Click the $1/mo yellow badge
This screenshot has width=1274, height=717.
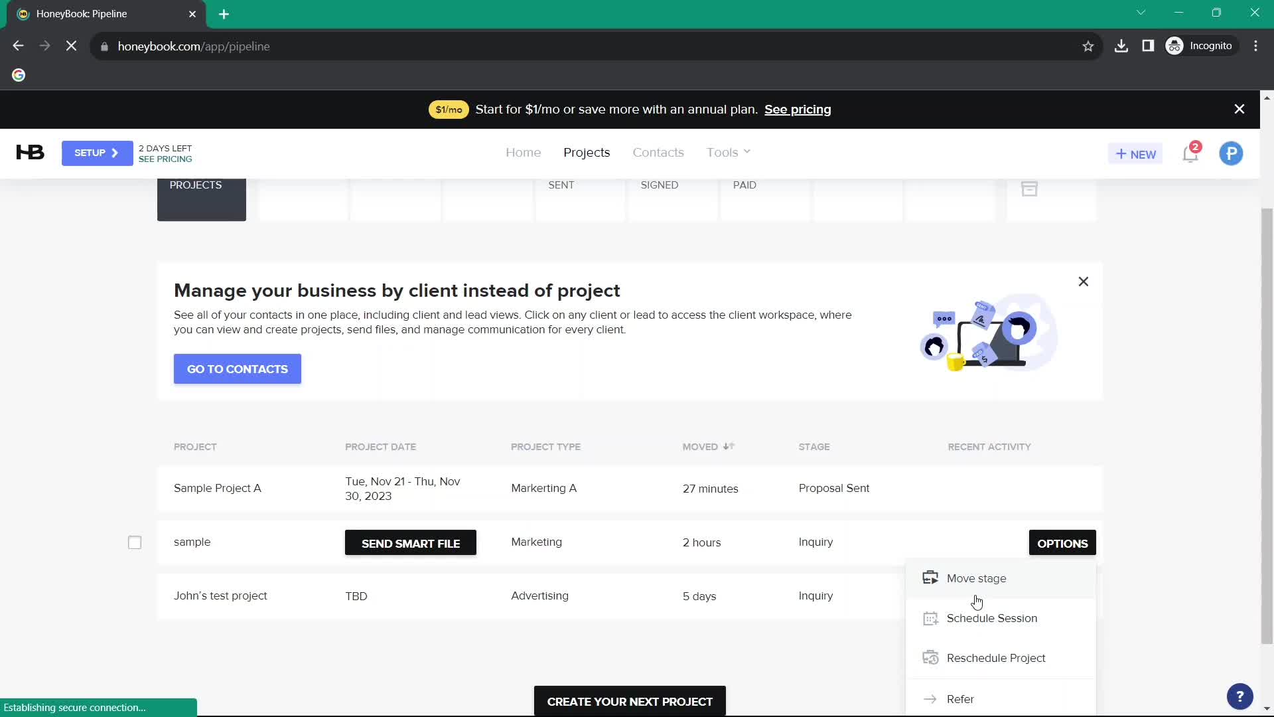tap(449, 110)
